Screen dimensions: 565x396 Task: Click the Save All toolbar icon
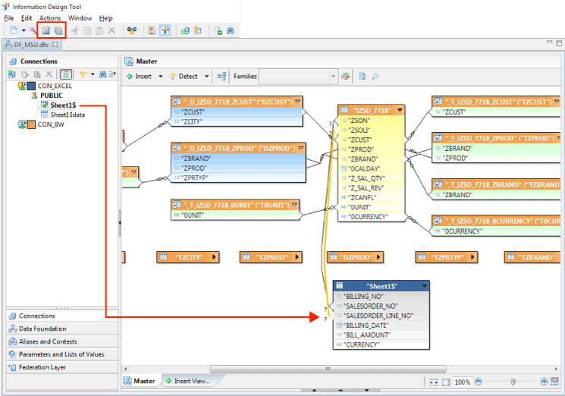click(58, 30)
